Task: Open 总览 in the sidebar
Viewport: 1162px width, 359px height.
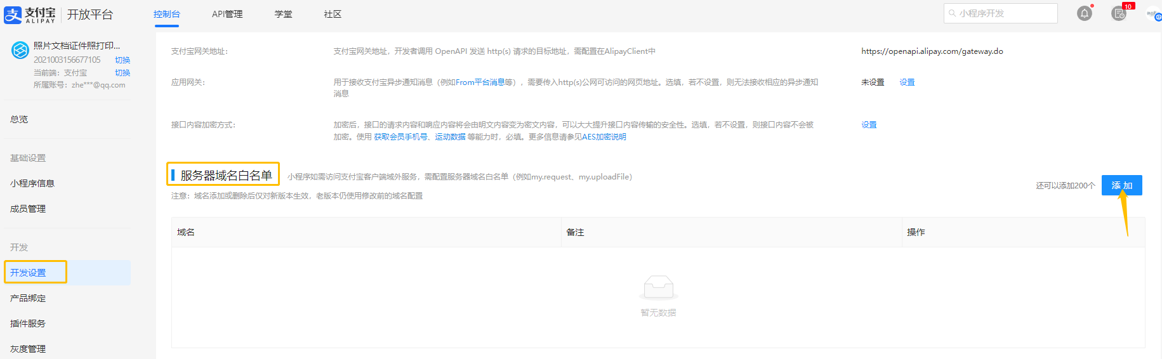Action: [x=19, y=119]
